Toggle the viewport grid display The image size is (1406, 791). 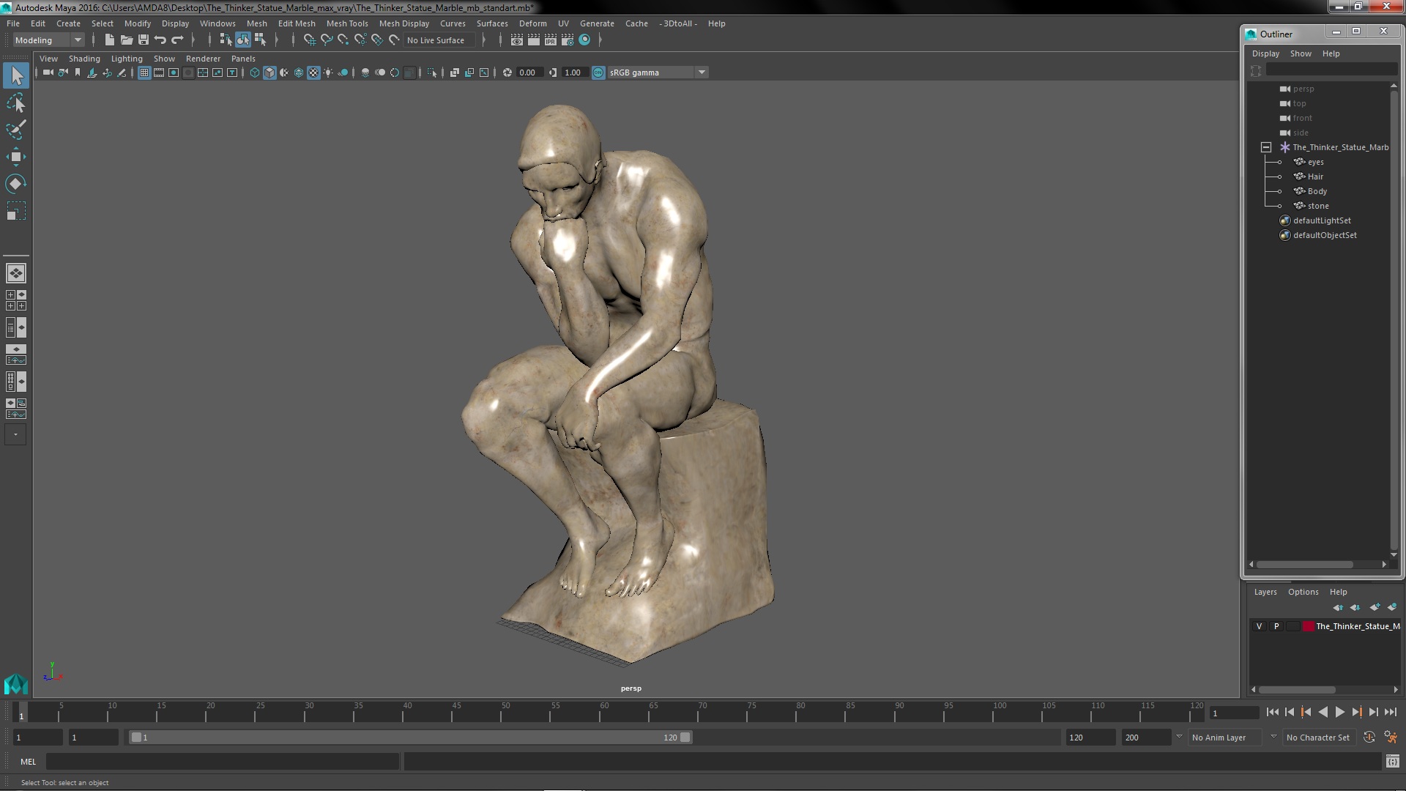coord(144,73)
